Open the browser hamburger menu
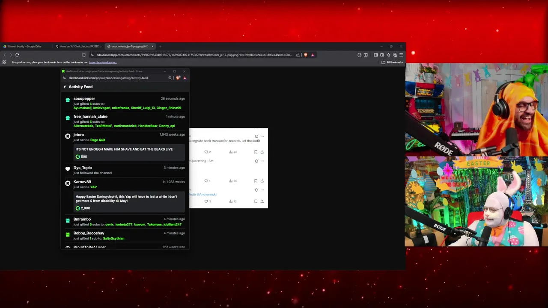 pyautogui.click(x=401, y=55)
